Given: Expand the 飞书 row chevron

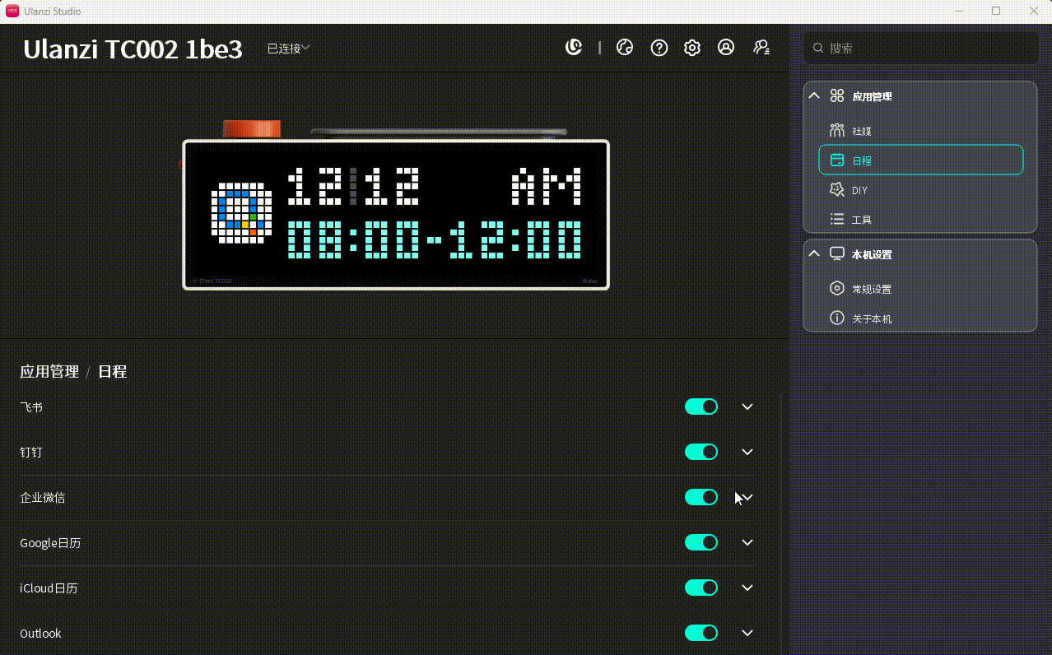Looking at the screenshot, I should (x=747, y=406).
